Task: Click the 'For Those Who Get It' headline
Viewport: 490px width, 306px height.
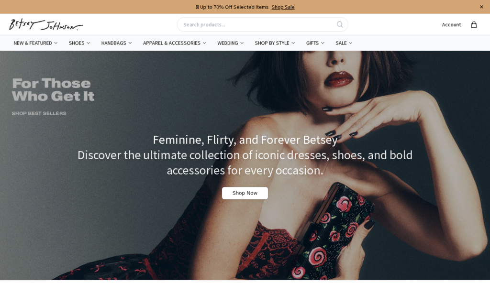Action: [53, 89]
